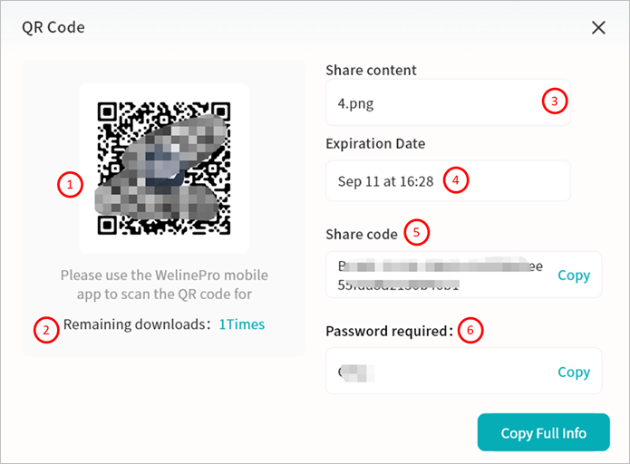Click the Expiration Date label

click(375, 143)
